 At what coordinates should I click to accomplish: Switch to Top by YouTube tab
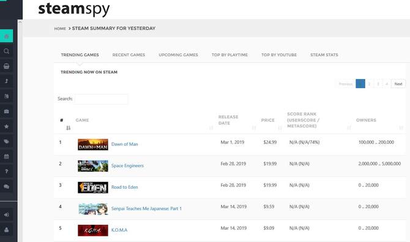[279, 55]
